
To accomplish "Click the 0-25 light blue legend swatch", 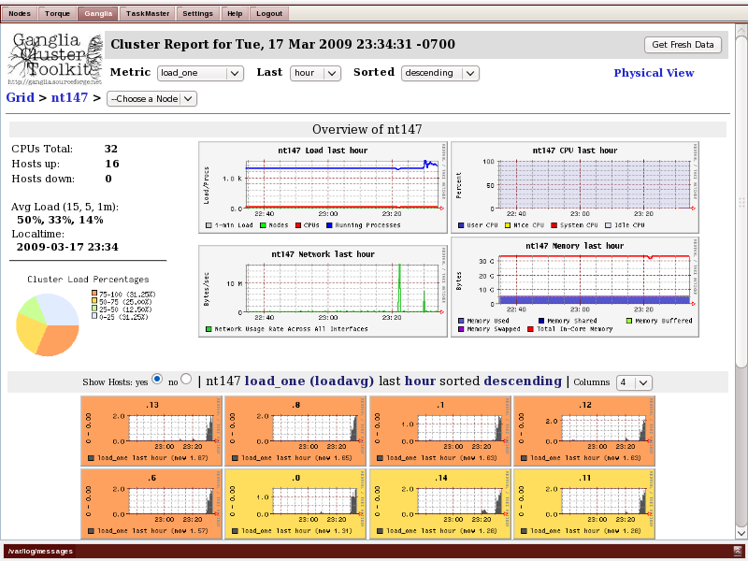I will tap(94, 316).
